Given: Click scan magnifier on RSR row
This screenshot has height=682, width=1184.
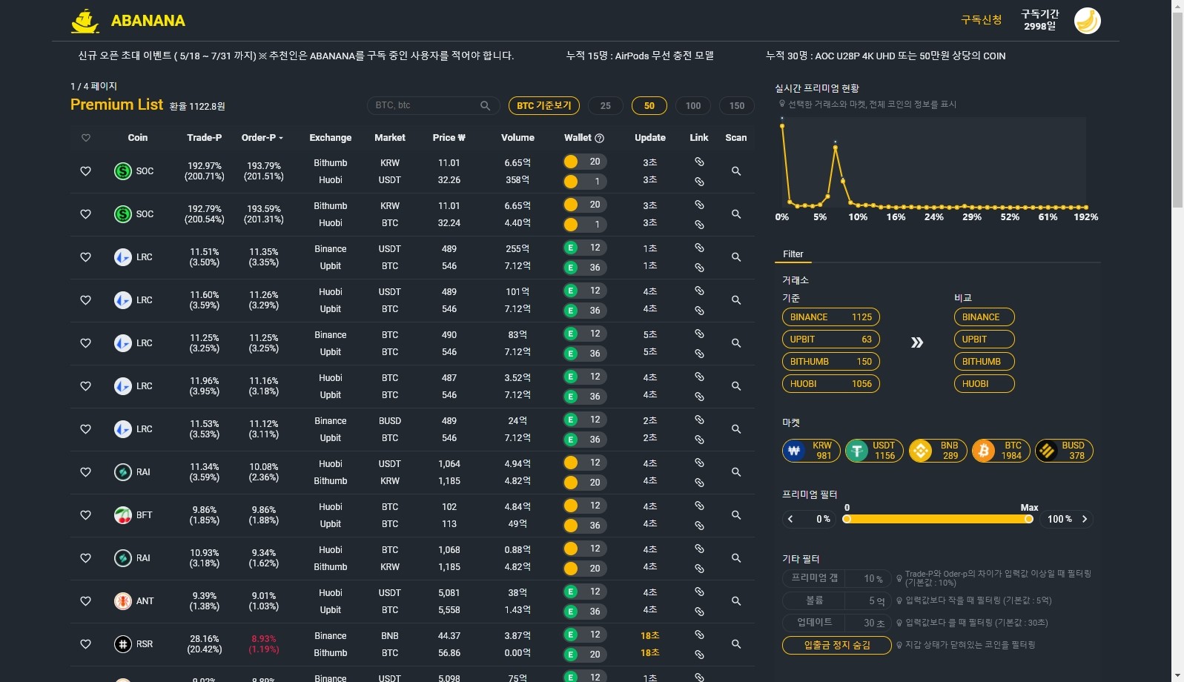Looking at the screenshot, I should [736, 644].
